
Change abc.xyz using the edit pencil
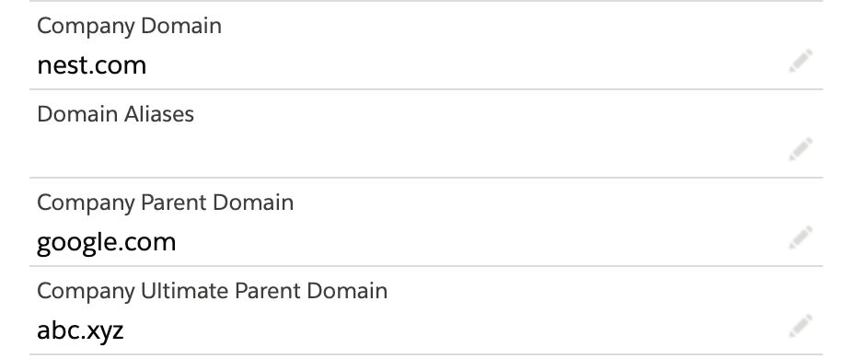(801, 326)
